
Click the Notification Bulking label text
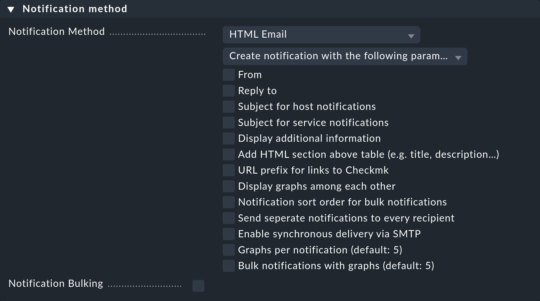(56, 284)
